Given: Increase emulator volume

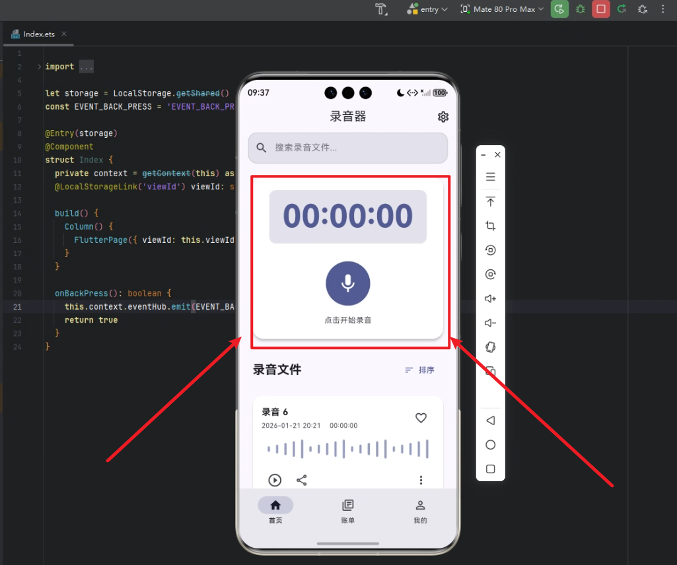Looking at the screenshot, I should pyautogui.click(x=491, y=299).
